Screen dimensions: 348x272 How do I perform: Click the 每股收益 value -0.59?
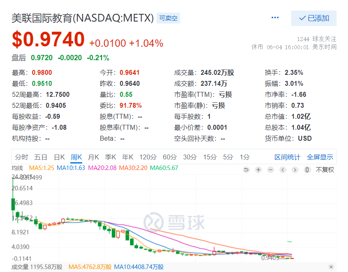click(x=52, y=117)
